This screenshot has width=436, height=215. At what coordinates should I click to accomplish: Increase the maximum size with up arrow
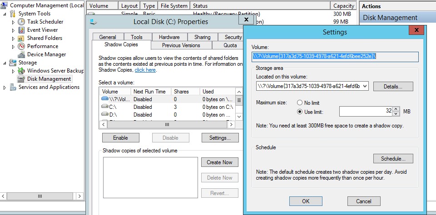pos(396,109)
